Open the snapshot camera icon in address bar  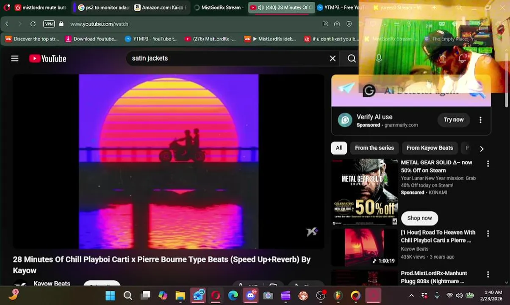pos(337,24)
